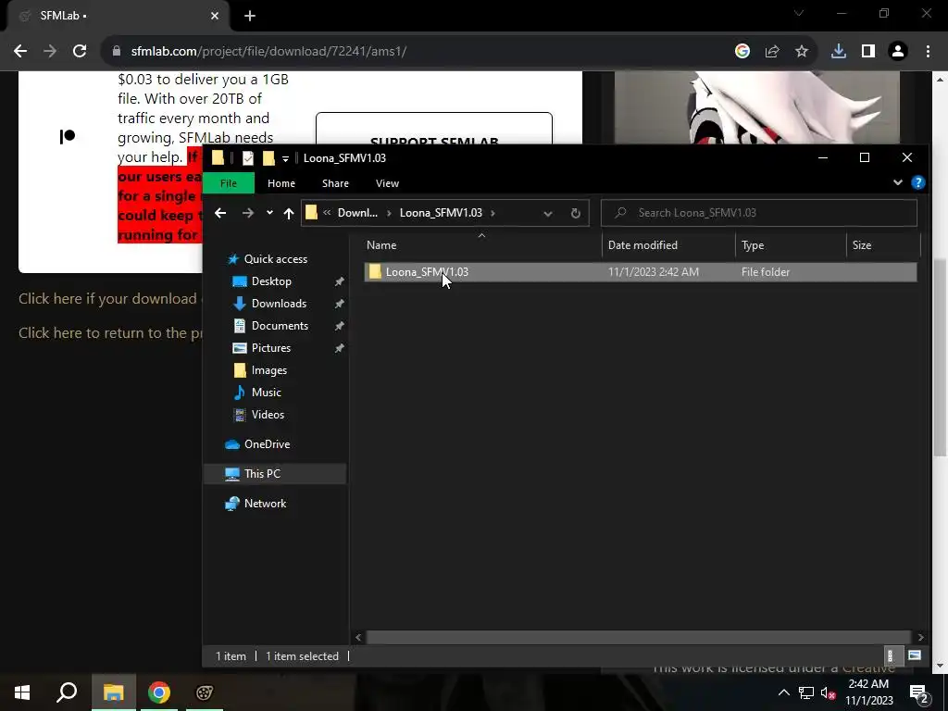Click New folder quick access toolbar icon

tap(268, 158)
